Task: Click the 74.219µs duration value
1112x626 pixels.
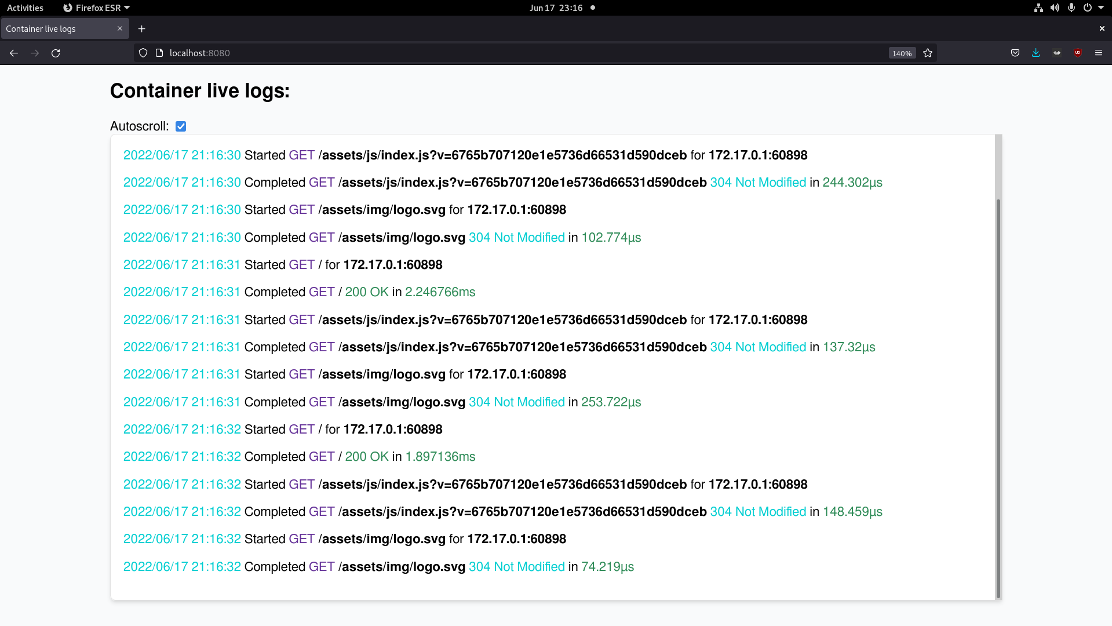Action: coord(608,567)
